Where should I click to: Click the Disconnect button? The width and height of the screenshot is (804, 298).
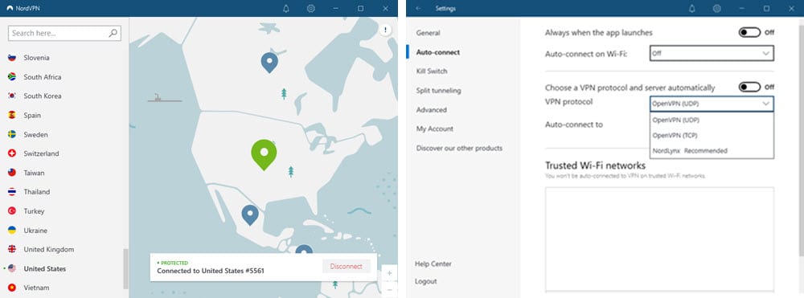pyautogui.click(x=346, y=266)
